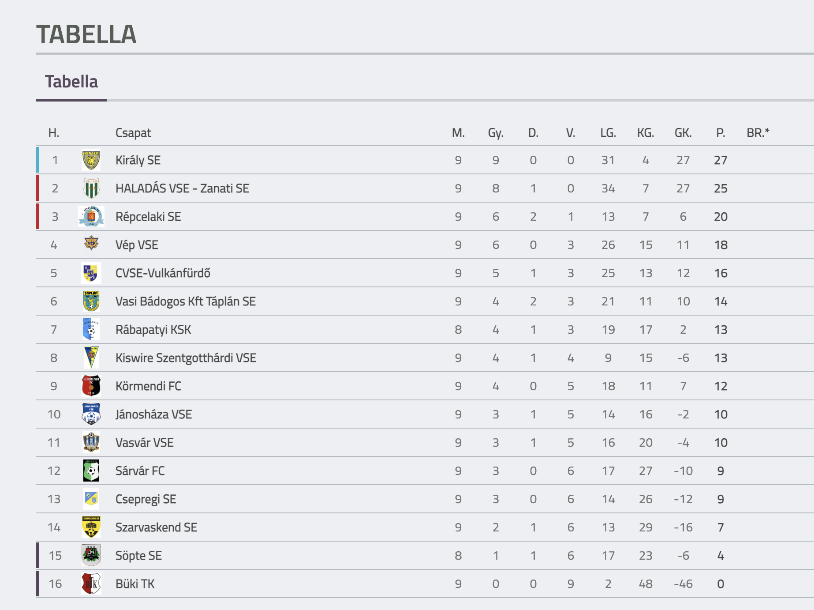Image resolution: width=814 pixels, height=610 pixels.
Task: Click the Körmendi FC red-black crest
Action: (x=91, y=386)
